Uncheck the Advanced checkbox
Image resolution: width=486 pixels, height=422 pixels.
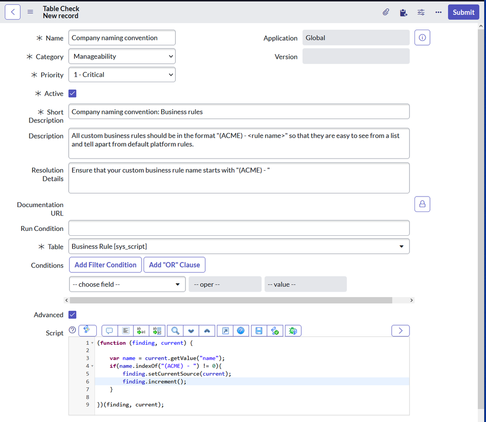tap(72, 315)
